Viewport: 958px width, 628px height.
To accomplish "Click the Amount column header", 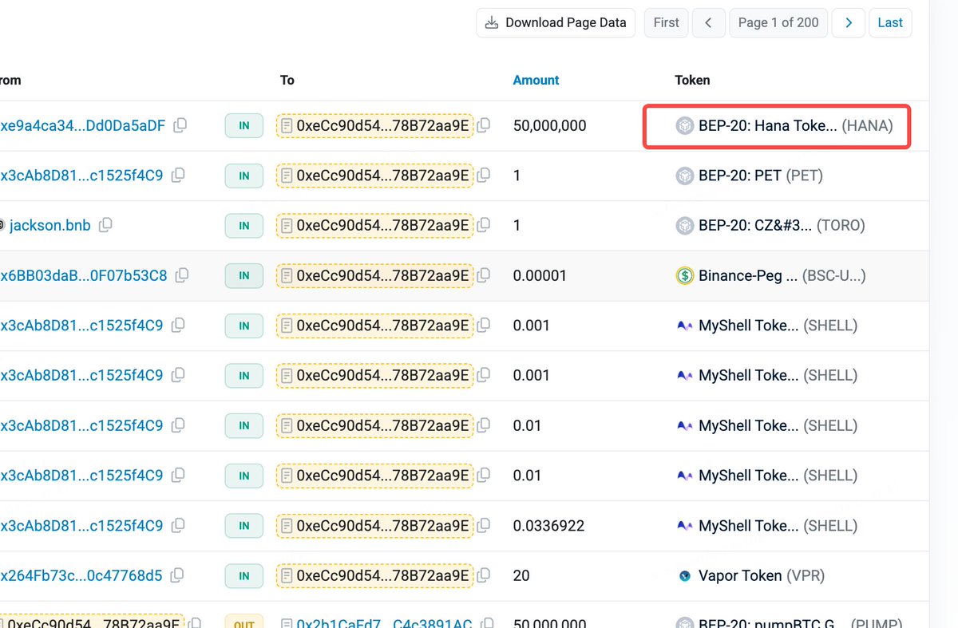I will tap(536, 80).
